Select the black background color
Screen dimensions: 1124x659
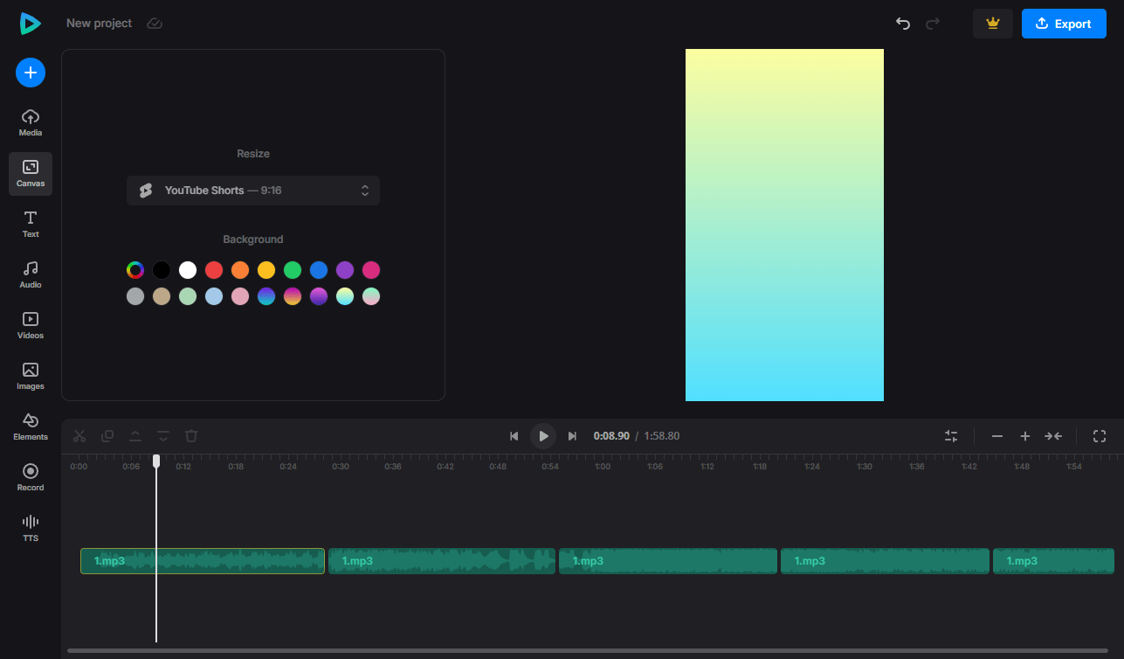point(162,270)
